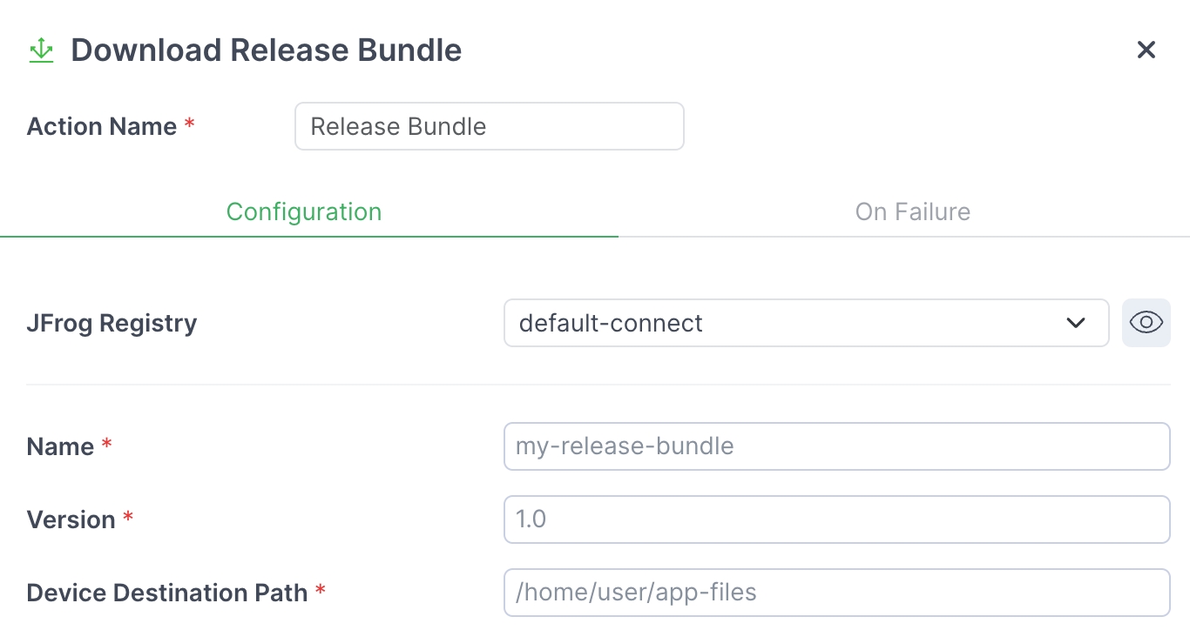The height and width of the screenshot is (630, 1190).
Task: Click the Download Release Bundle title text
Action: coord(266,50)
